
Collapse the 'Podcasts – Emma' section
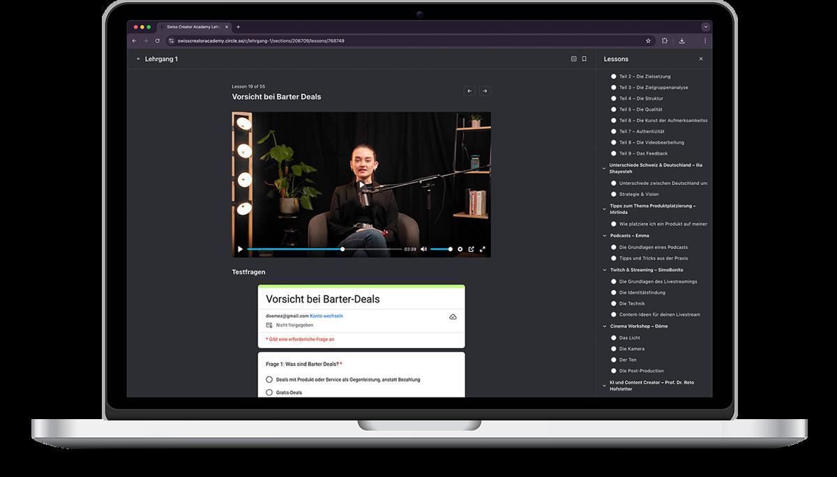click(603, 236)
